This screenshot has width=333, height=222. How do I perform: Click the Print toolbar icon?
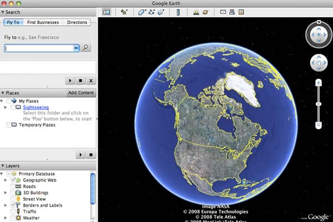pyautogui.click(x=232, y=12)
